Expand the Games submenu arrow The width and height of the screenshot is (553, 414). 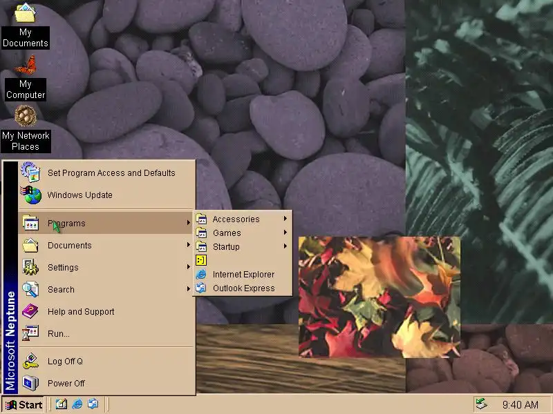click(x=285, y=233)
